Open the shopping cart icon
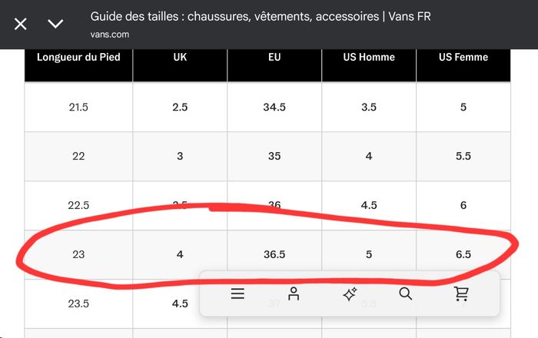 [461, 293]
